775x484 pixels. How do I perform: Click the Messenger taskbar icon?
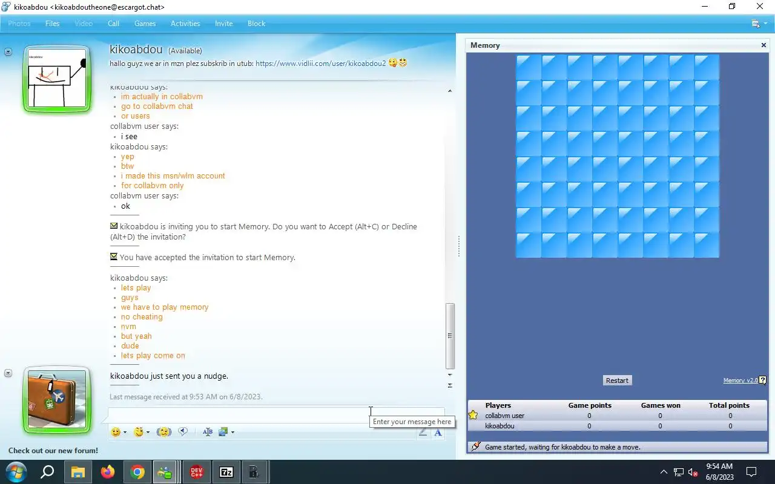pyautogui.click(x=165, y=472)
